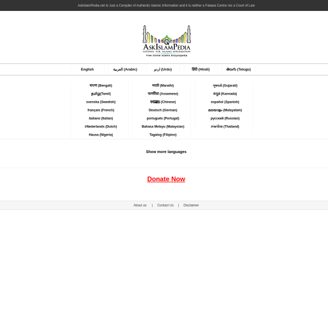328x328 pixels.
Task: Choose the Marathi language link
Action: click(x=163, y=85)
